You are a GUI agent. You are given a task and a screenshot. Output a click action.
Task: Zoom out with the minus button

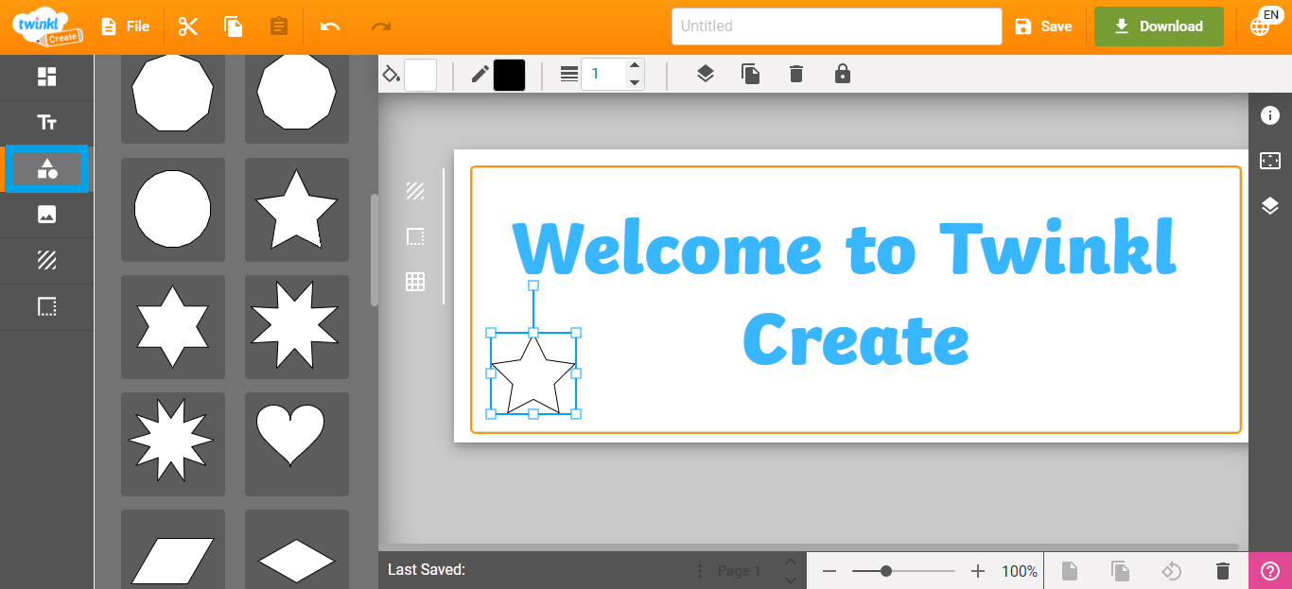(x=829, y=571)
